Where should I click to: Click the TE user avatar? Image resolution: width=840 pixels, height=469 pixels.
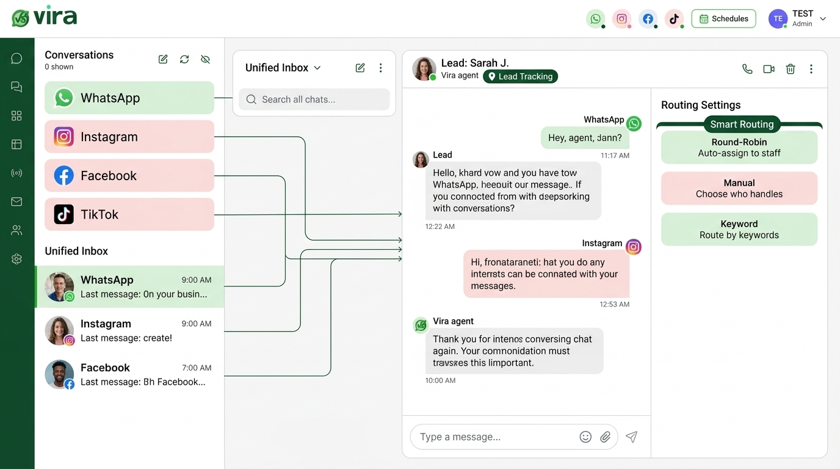tap(778, 18)
